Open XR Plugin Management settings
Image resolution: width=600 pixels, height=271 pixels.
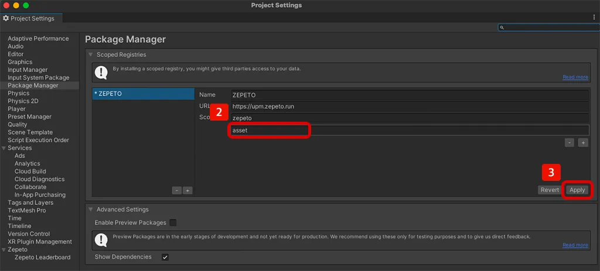point(40,242)
